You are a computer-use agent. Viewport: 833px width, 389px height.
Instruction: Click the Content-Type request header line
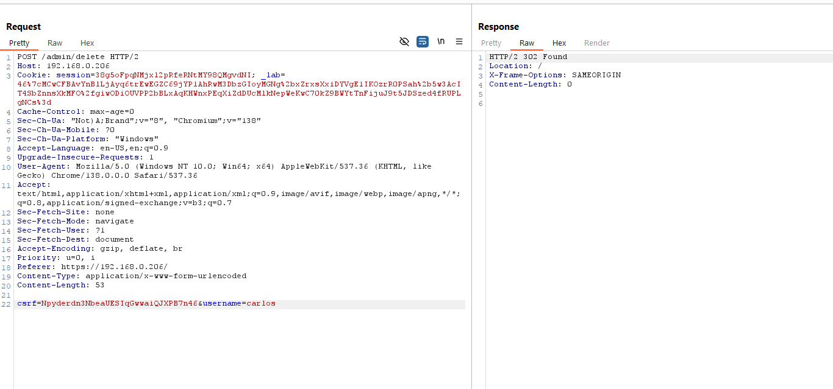tap(132, 276)
